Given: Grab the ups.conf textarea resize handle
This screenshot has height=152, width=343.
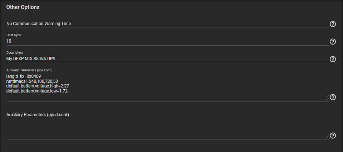Looking at the screenshot, I should point(327,98).
